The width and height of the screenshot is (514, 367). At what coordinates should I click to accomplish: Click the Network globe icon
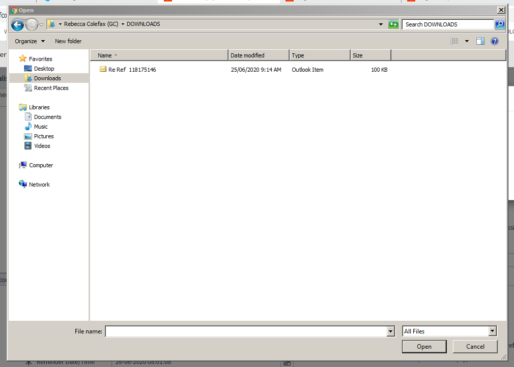point(22,184)
